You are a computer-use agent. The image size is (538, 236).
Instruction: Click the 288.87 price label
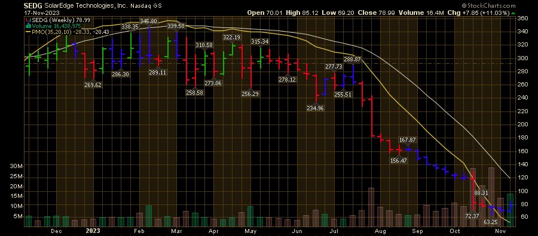[x=352, y=59]
